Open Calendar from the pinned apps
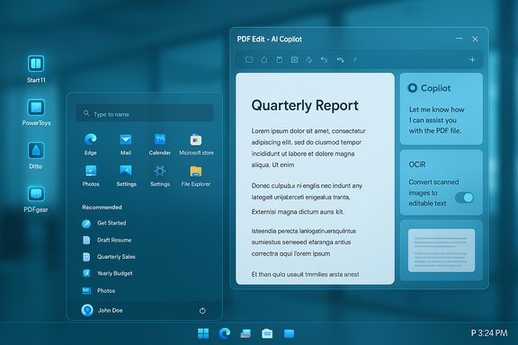 coord(160,139)
